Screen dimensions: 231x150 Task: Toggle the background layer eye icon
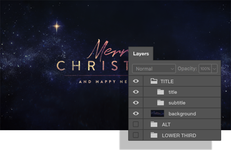136,113
